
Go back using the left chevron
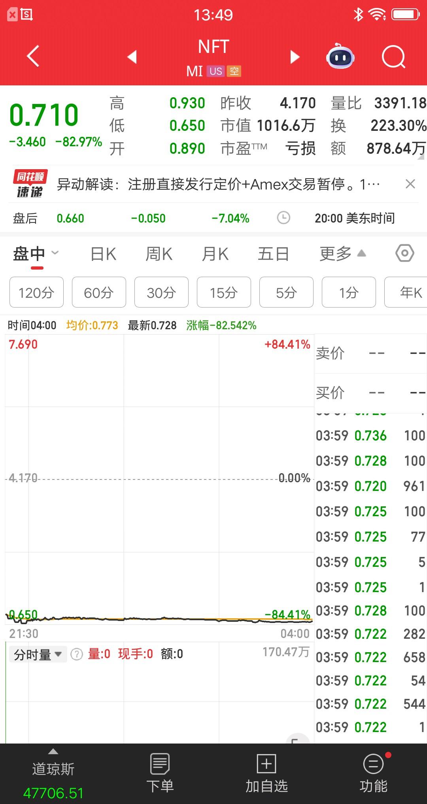[33, 56]
